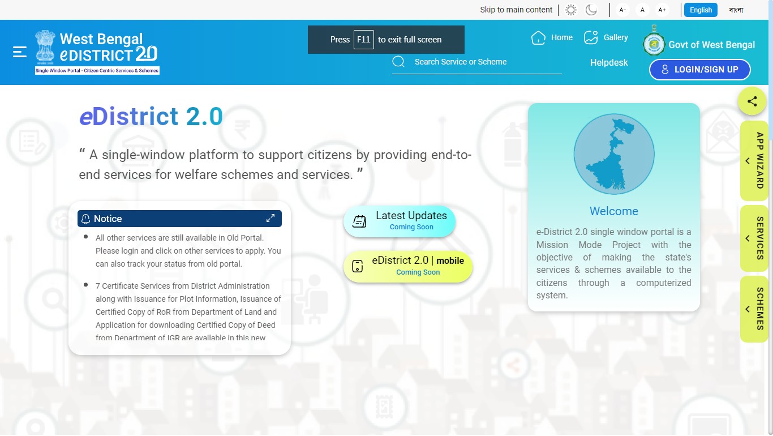Open the yellow share button
This screenshot has width=773, height=436.
(x=752, y=102)
